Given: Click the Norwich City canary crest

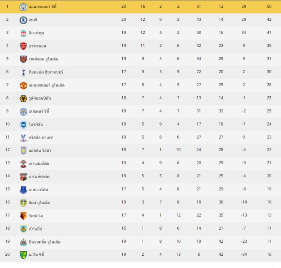Looking at the screenshot, I should [23, 255].
